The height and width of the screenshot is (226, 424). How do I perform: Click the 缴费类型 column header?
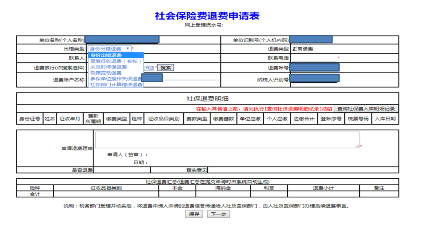tap(117, 119)
